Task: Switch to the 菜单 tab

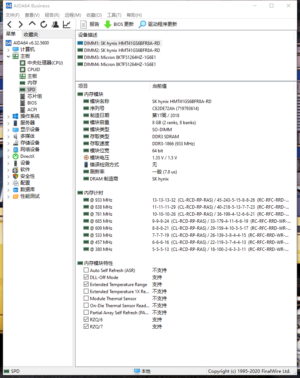Action: (x=11, y=34)
